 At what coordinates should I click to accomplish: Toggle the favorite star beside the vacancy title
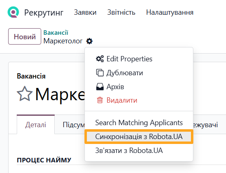pos(24,94)
